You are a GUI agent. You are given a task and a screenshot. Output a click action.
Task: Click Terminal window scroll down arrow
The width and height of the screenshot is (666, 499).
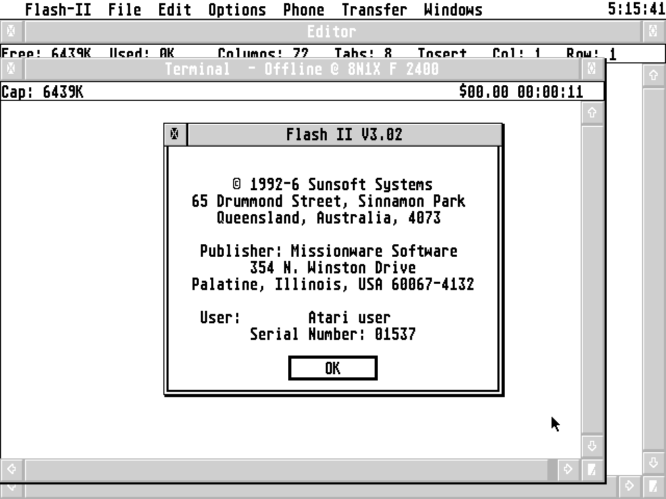point(592,447)
